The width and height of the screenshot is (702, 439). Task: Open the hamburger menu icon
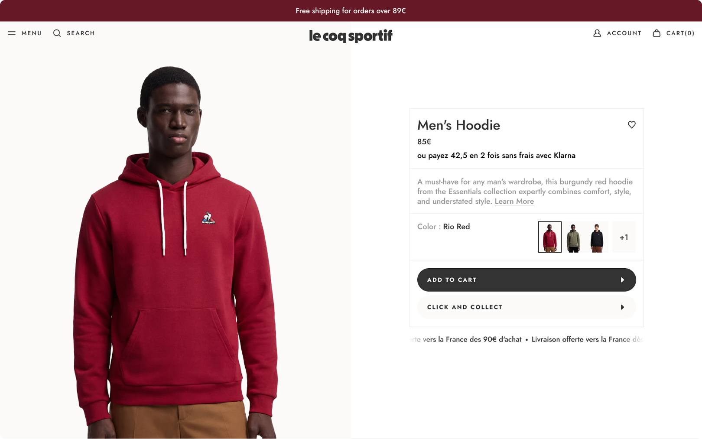[12, 33]
